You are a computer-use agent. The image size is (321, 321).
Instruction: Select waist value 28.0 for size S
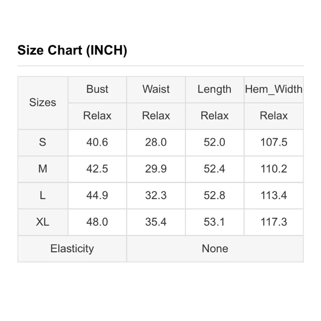156,142
